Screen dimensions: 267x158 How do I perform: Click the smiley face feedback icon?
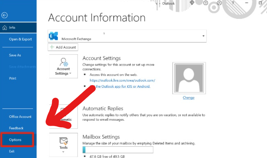pos(206,3)
